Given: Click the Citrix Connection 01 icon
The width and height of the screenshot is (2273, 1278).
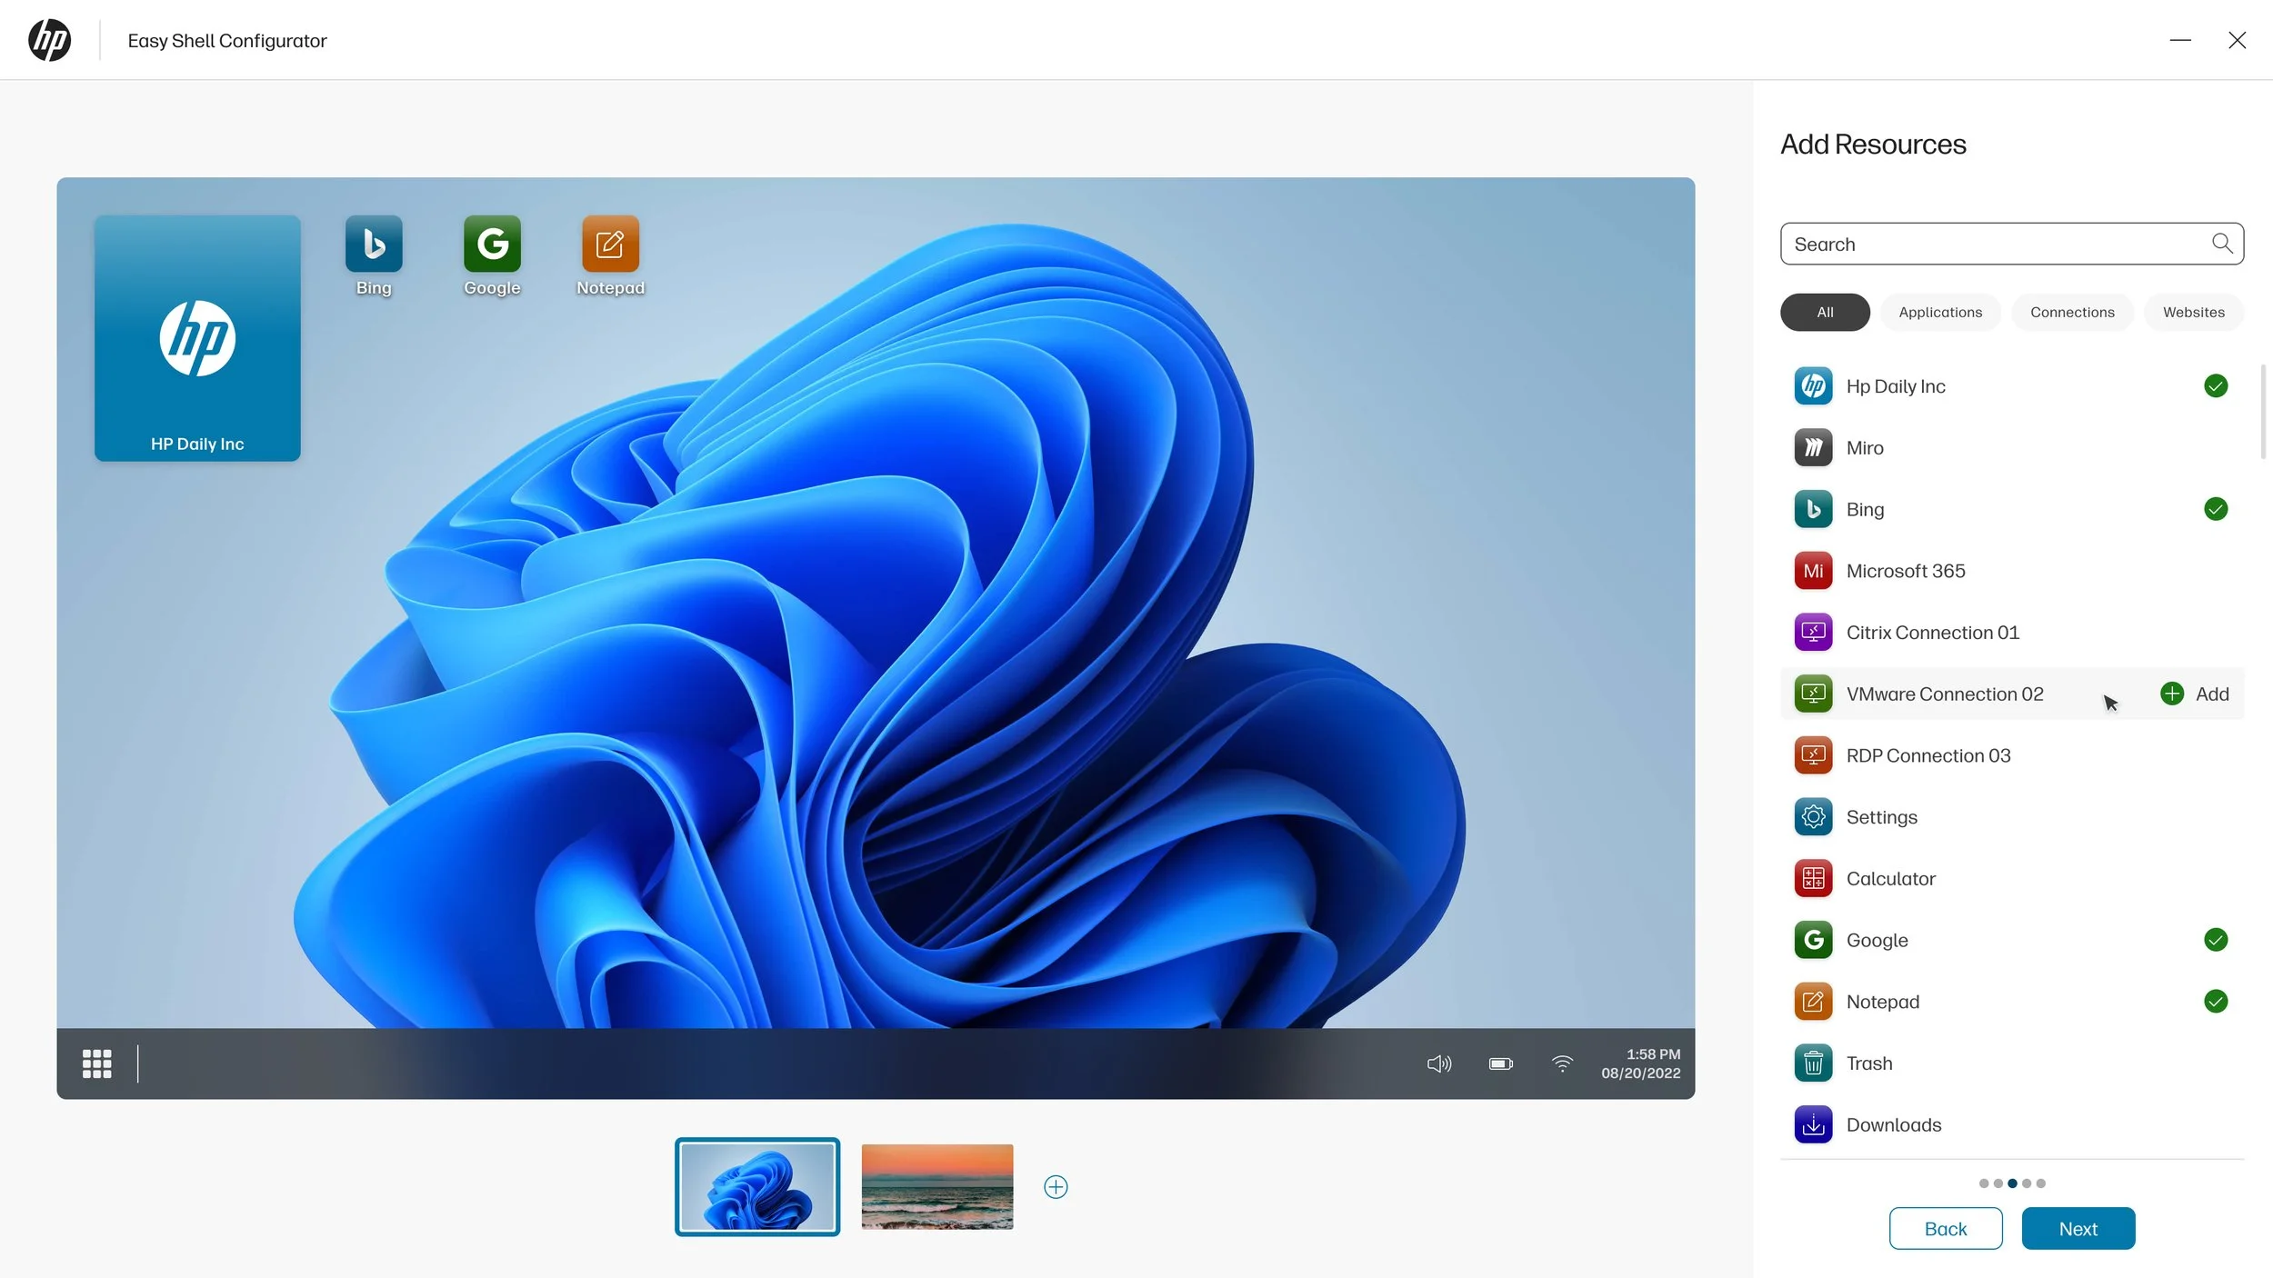Looking at the screenshot, I should 1813,633.
